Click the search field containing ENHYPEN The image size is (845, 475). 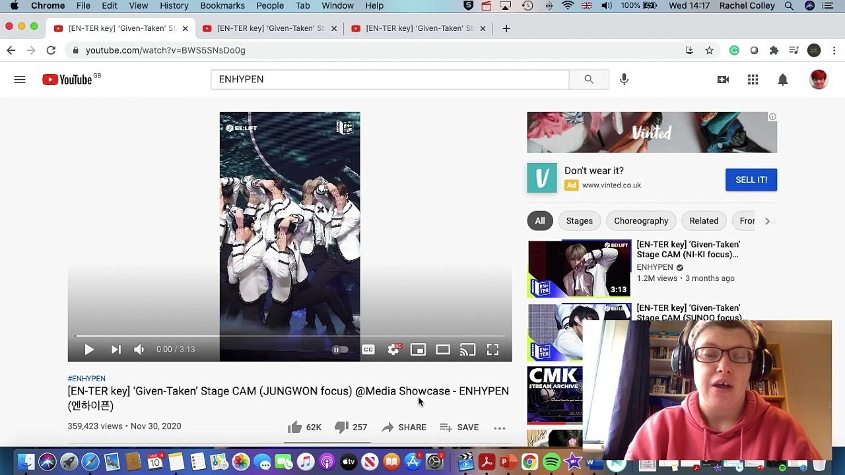point(389,79)
